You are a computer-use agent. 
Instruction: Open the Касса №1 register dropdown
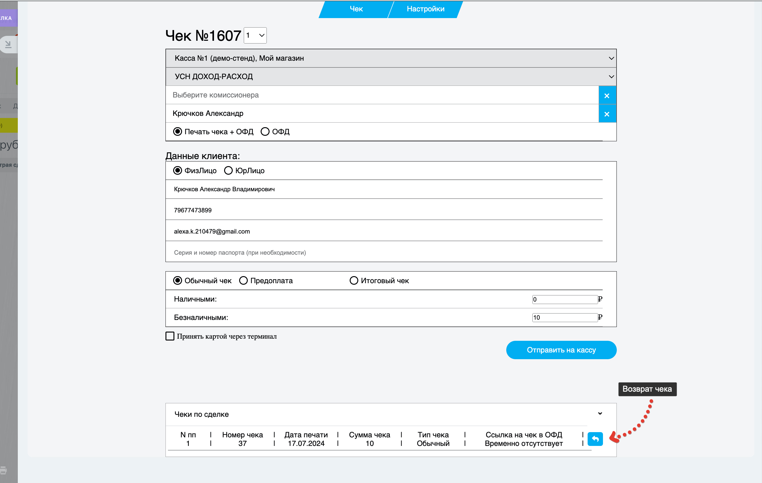tap(391, 58)
